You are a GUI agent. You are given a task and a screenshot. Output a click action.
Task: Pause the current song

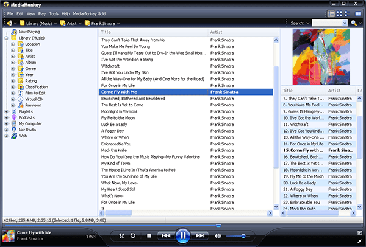coord(183,236)
